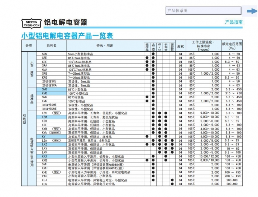Select the KMA series name
The width and height of the screenshot is (258, 197).
coord(44,70)
